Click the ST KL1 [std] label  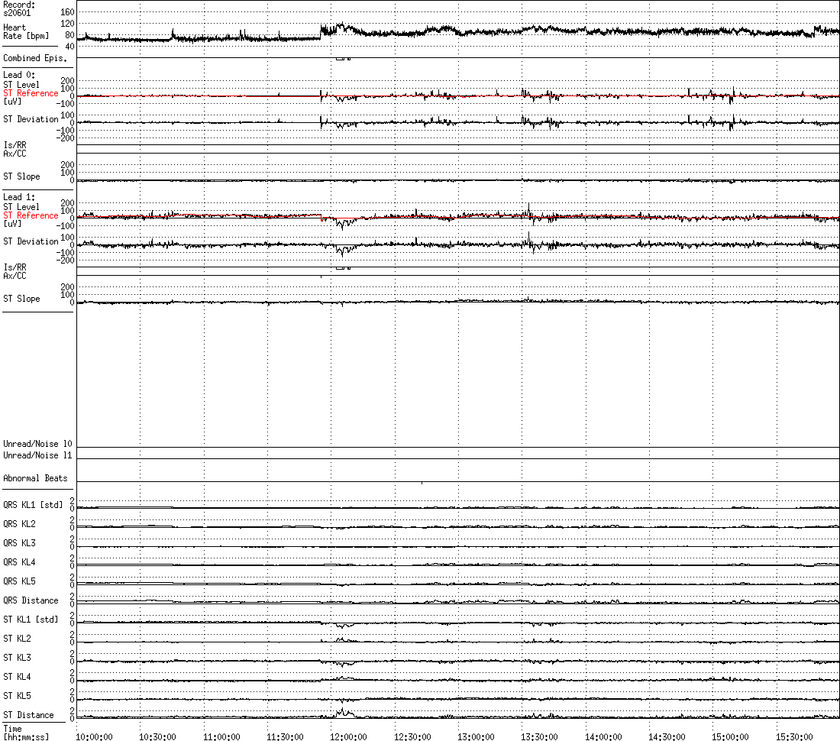(31, 620)
